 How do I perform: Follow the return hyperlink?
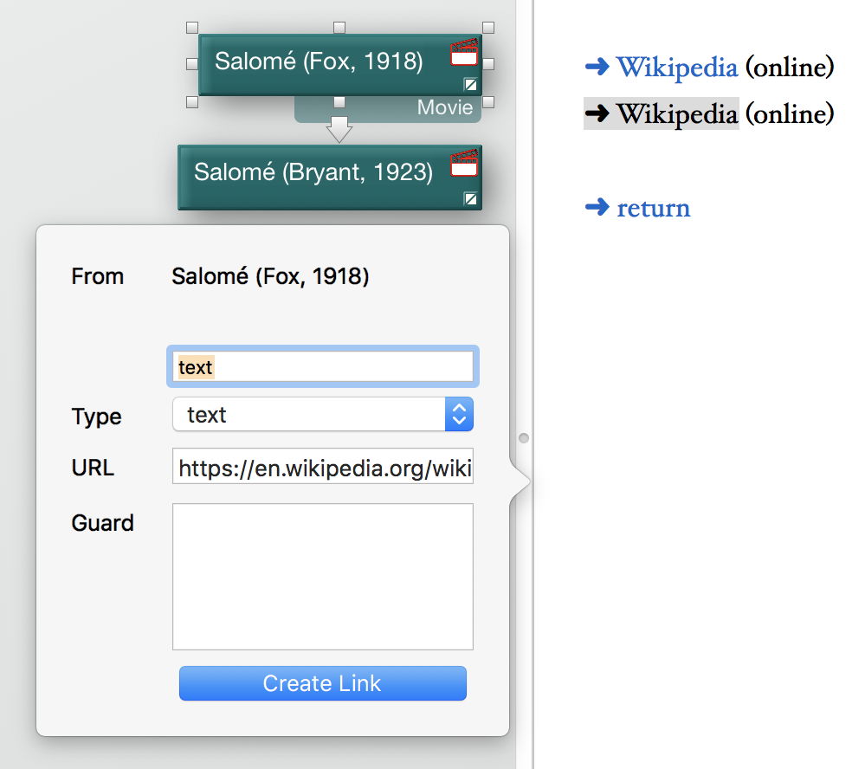pyautogui.click(x=653, y=207)
